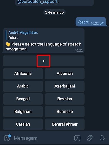This screenshot has width=109, height=145.
Task: Focus the Mensagem text input field
Action: [42, 138]
